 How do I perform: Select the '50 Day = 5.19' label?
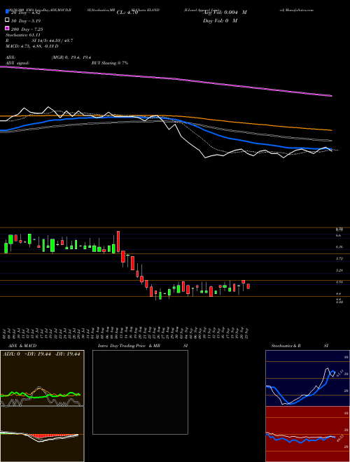coord(26,20)
